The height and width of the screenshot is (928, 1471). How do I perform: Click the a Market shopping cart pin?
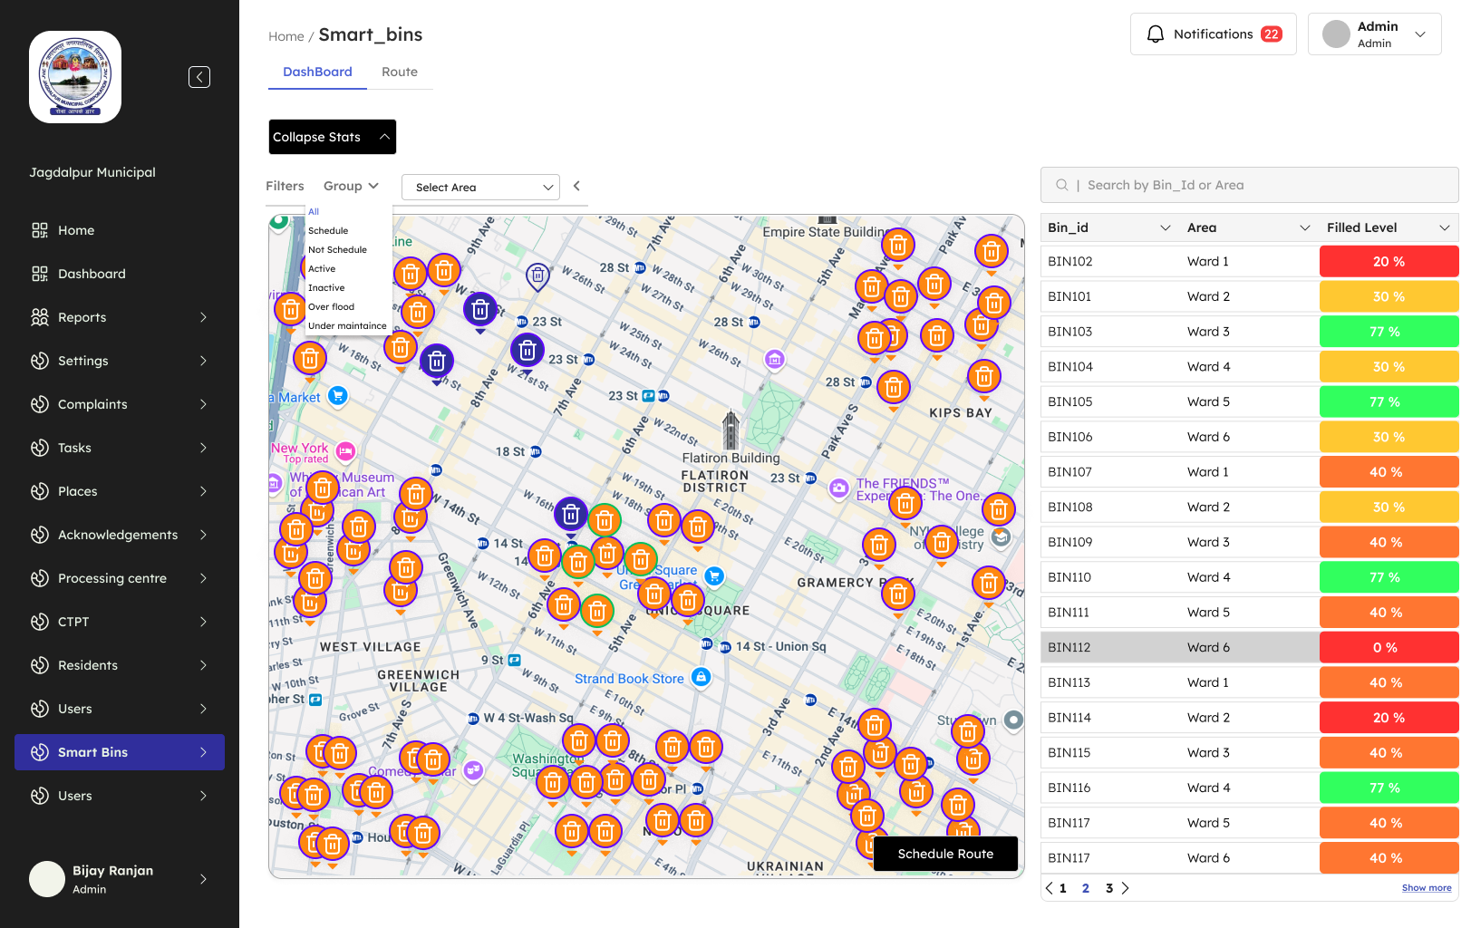338,396
